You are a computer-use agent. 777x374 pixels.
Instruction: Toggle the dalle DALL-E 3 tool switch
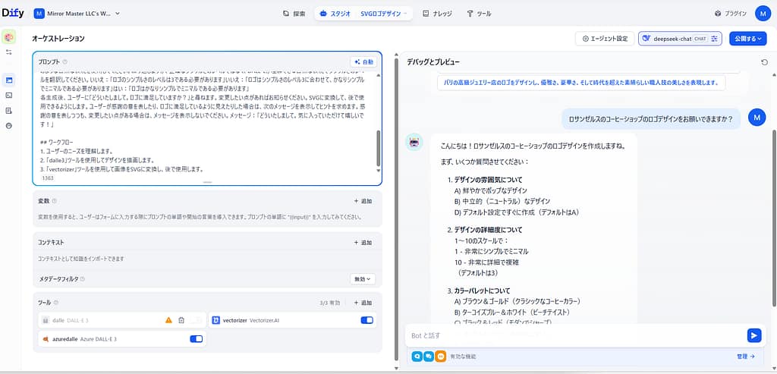196,320
